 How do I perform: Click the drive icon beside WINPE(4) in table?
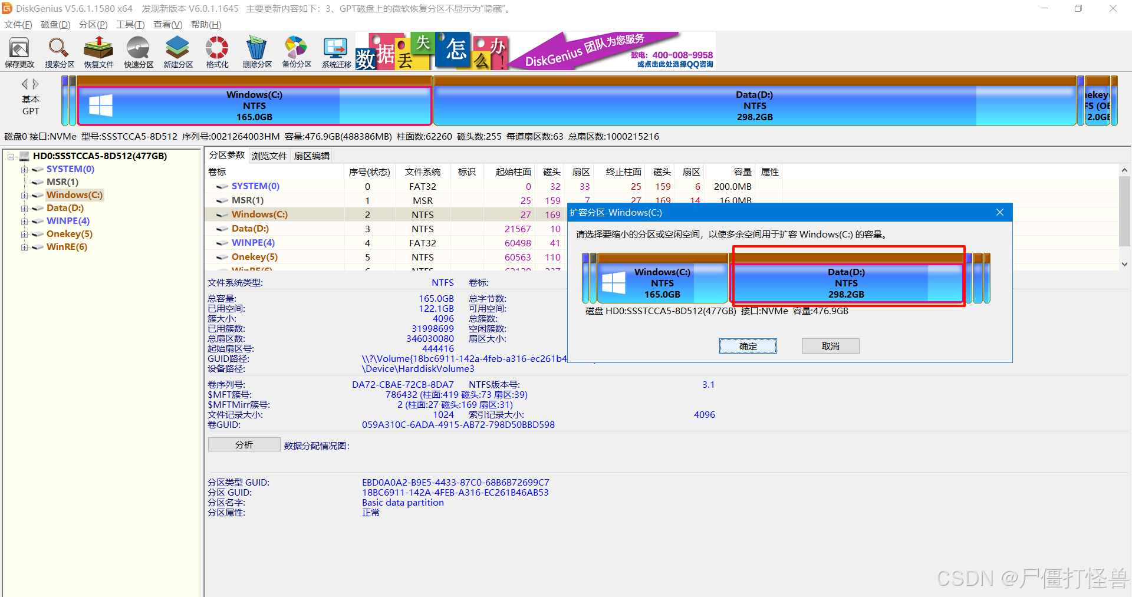(x=222, y=243)
